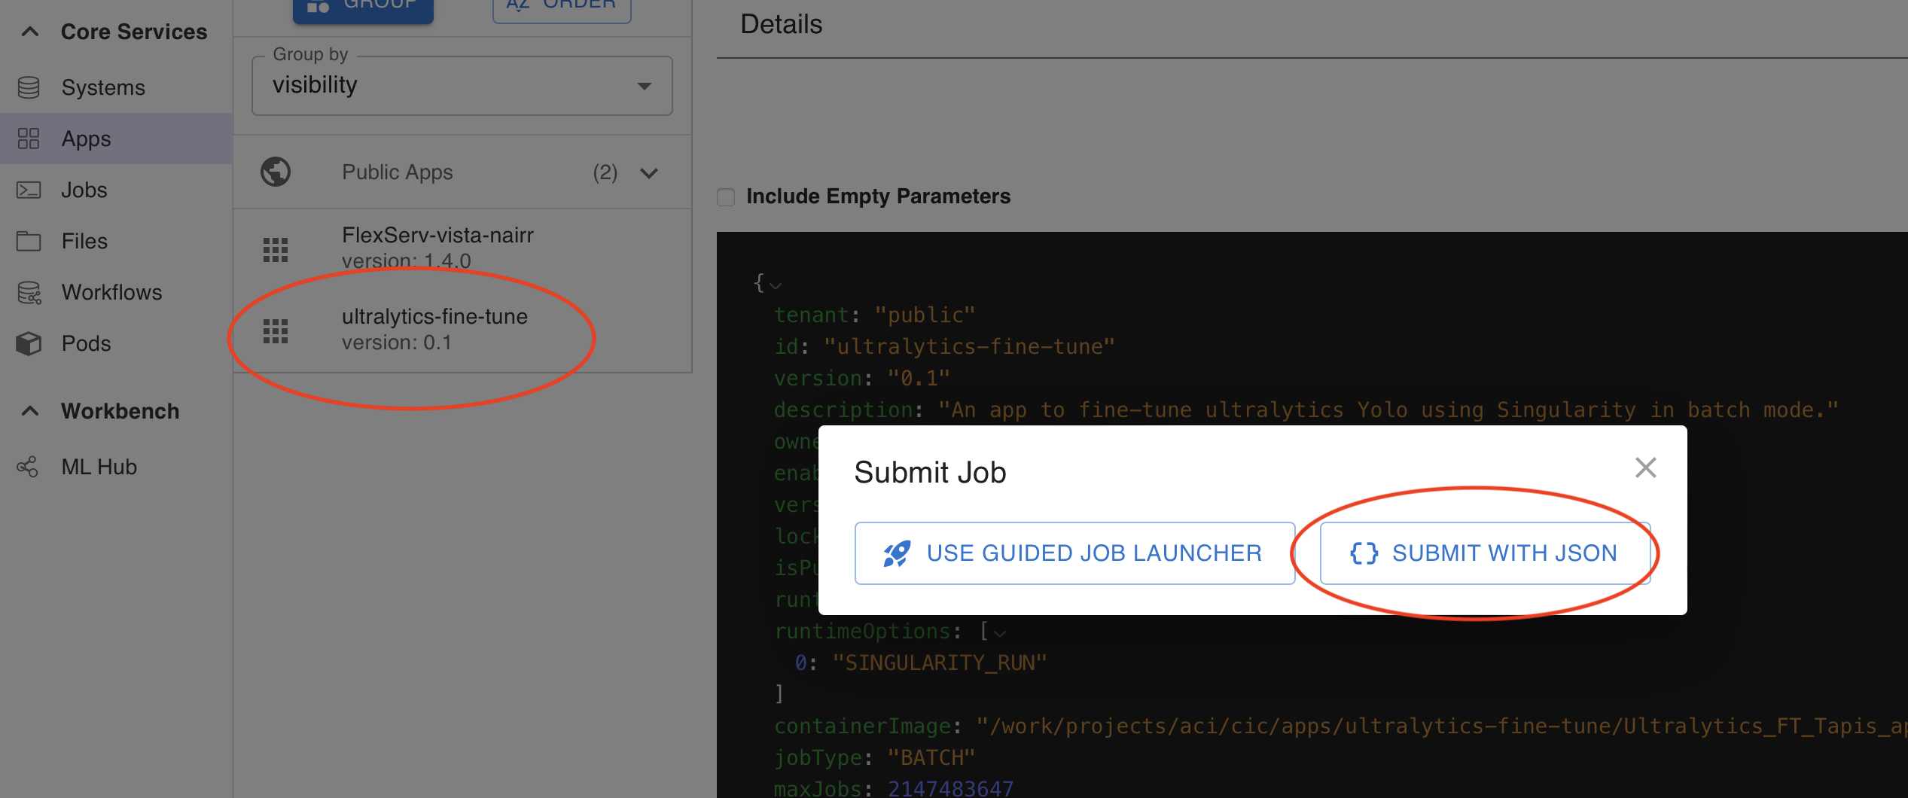The image size is (1908, 798).
Task: Enable Include Empty Parameters
Action: 725,196
